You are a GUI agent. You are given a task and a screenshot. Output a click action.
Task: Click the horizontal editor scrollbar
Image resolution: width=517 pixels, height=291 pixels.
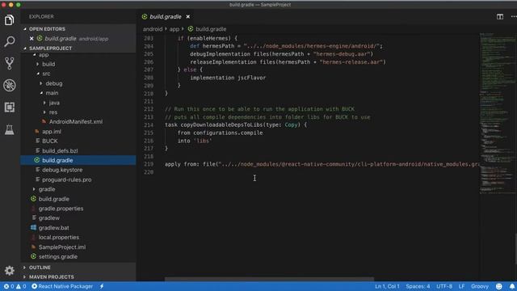pos(269,279)
